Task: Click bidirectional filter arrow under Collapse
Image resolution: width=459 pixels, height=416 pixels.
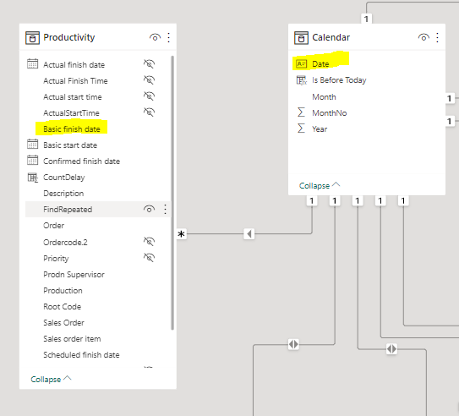Action: (x=293, y=344)
